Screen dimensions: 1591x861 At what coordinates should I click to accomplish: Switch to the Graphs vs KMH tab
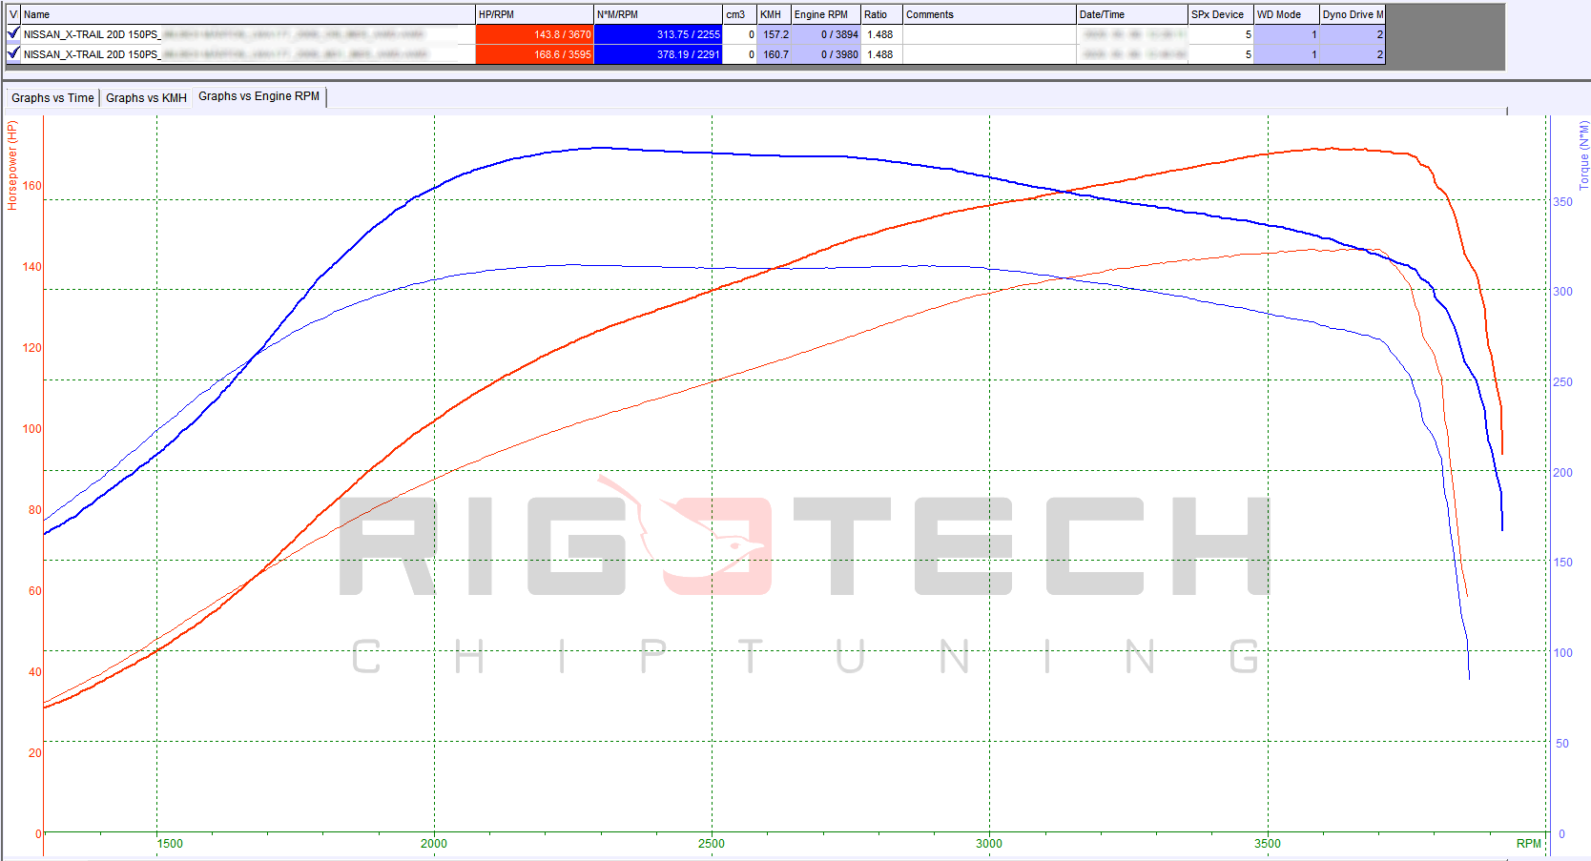[x=146, y=97]
